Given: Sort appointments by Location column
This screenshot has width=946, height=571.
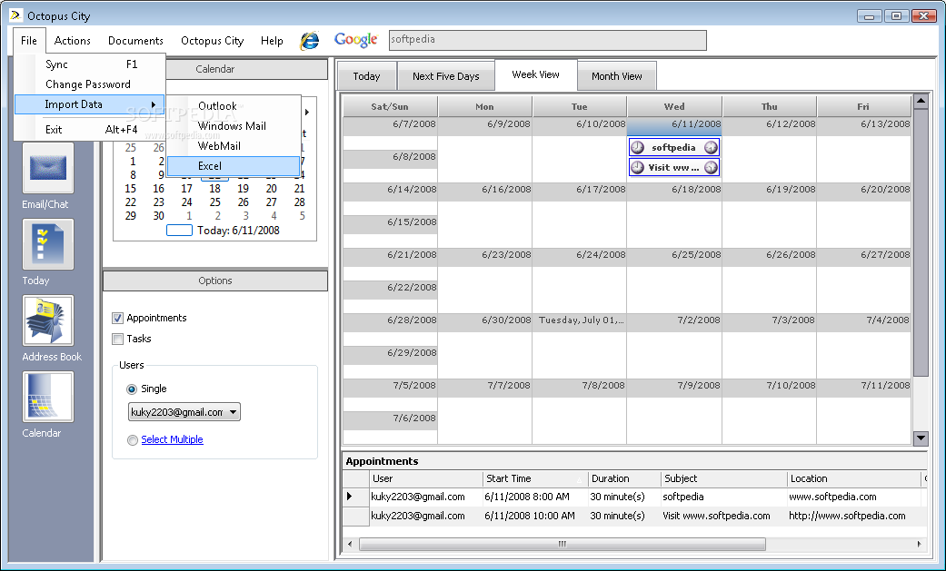Looking at the screenshot, I should click(854, 478).
